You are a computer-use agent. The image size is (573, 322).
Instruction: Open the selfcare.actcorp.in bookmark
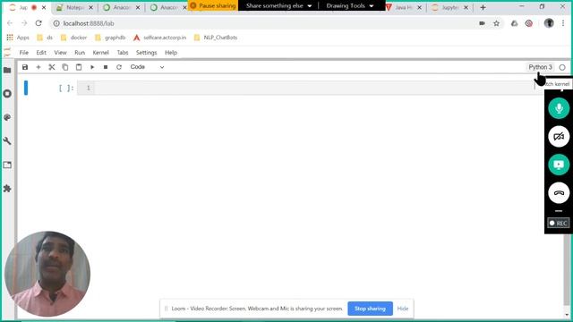tap(159, 38)
